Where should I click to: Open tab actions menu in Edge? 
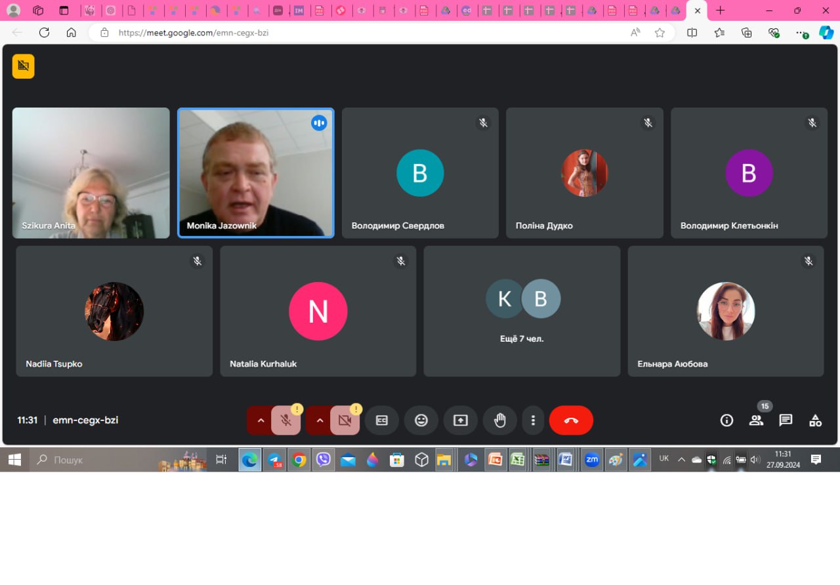pos(64,10)
